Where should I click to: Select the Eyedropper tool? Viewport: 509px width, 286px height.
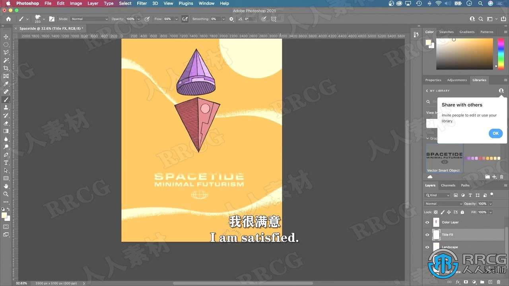pos(6,84)
